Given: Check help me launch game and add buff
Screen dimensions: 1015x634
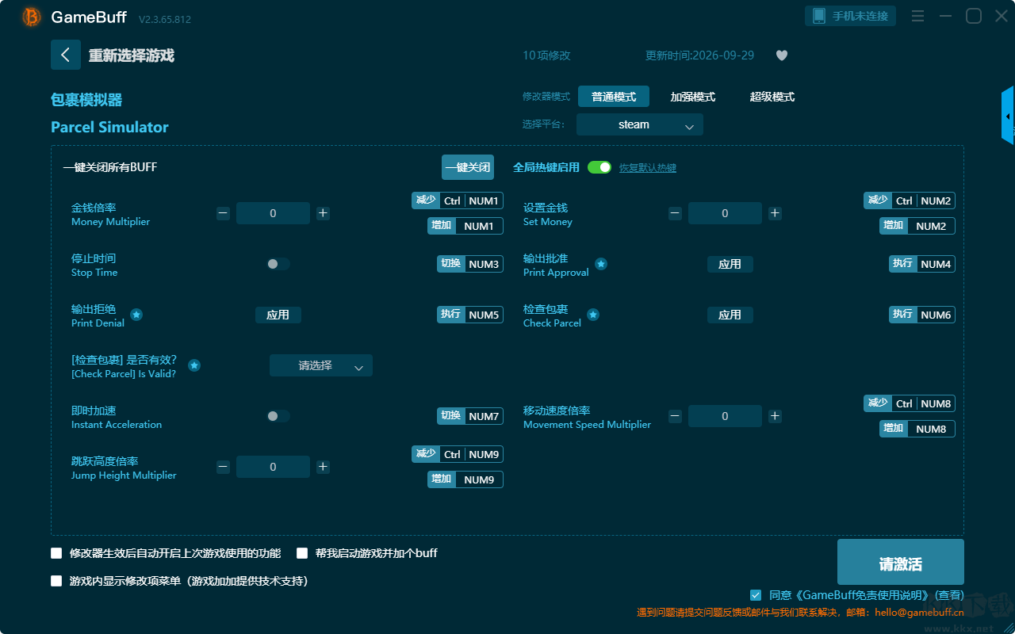Looking at the screenshot, I should pos(302,553).
